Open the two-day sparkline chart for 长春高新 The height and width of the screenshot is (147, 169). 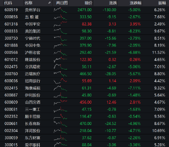pyautogui.click(x=61, y=124)
